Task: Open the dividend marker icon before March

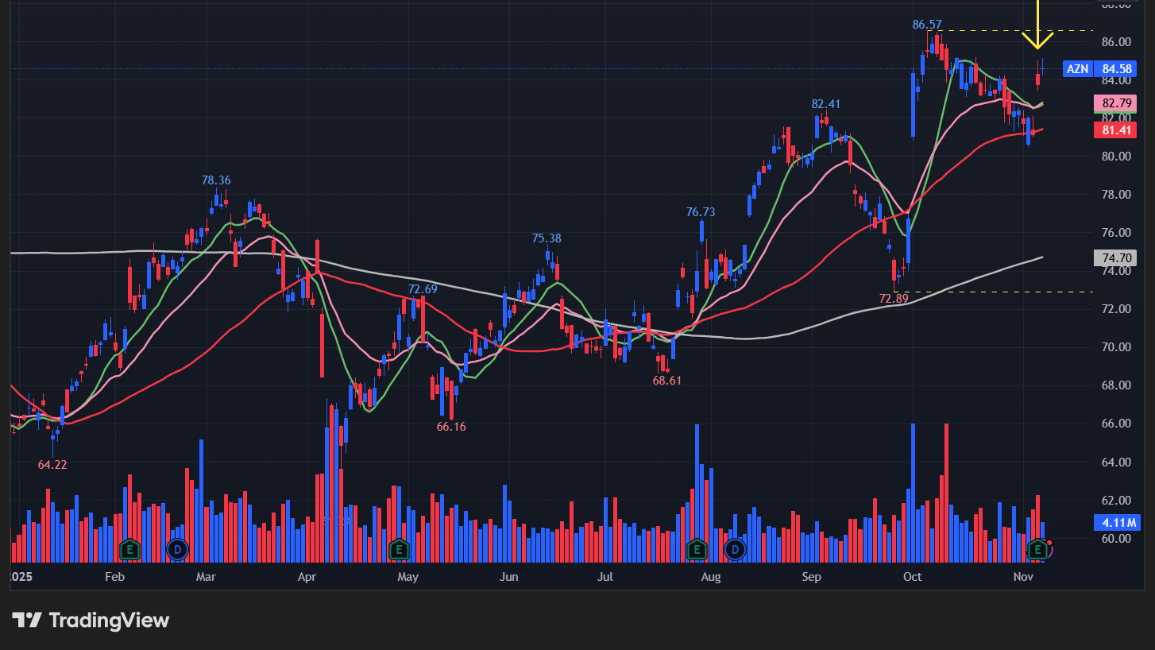Action: click(x=176, y=549)
